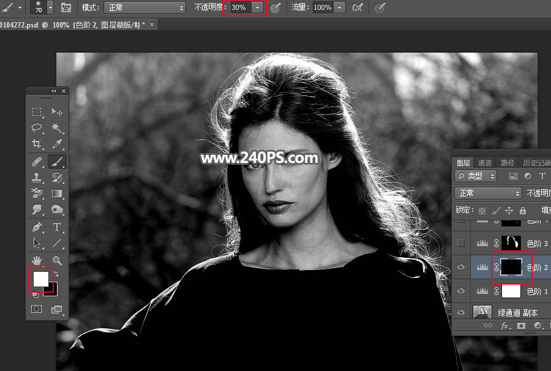The image size is (551, 371).
Task: Open the layer blend mode 正常 dropdown
Action: point(488,193)
